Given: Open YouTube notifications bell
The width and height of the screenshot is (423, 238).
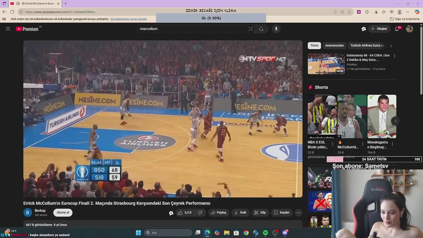Looking at the screenshot, I should (x=397, y=29).
